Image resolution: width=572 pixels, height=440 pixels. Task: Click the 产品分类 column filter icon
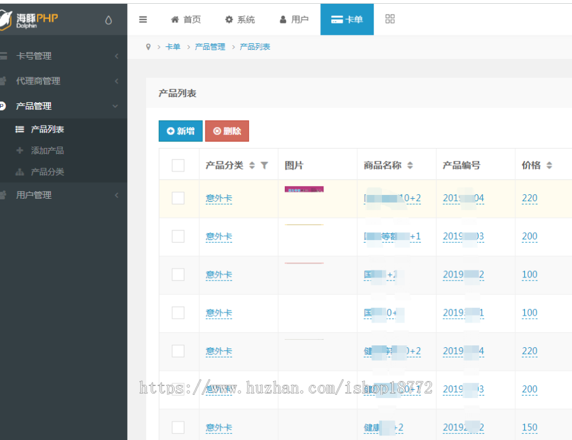(264, 165)
